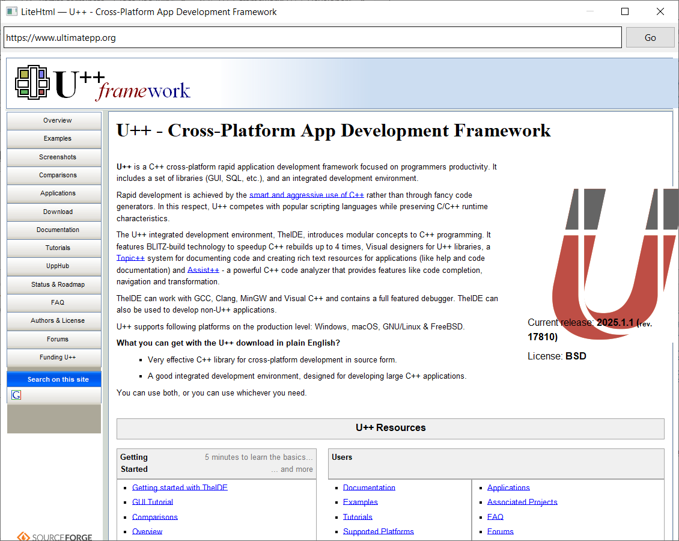The image size is (679, 541).
Task: Go to the Comparisons sidebar page
Action: click(x=54, y=175)
